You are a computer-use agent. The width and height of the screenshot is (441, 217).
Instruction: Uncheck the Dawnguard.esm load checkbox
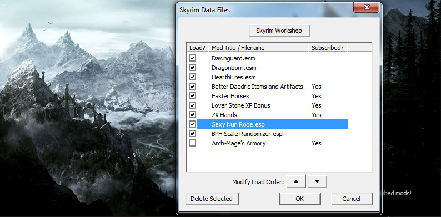coord(193,58)
